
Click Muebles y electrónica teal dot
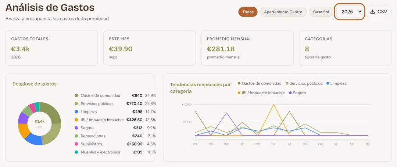pyautogui.click(x=76, y=152)
